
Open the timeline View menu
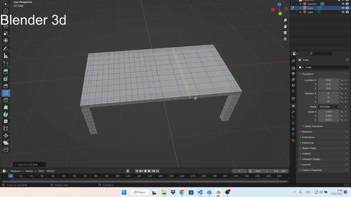41,171
